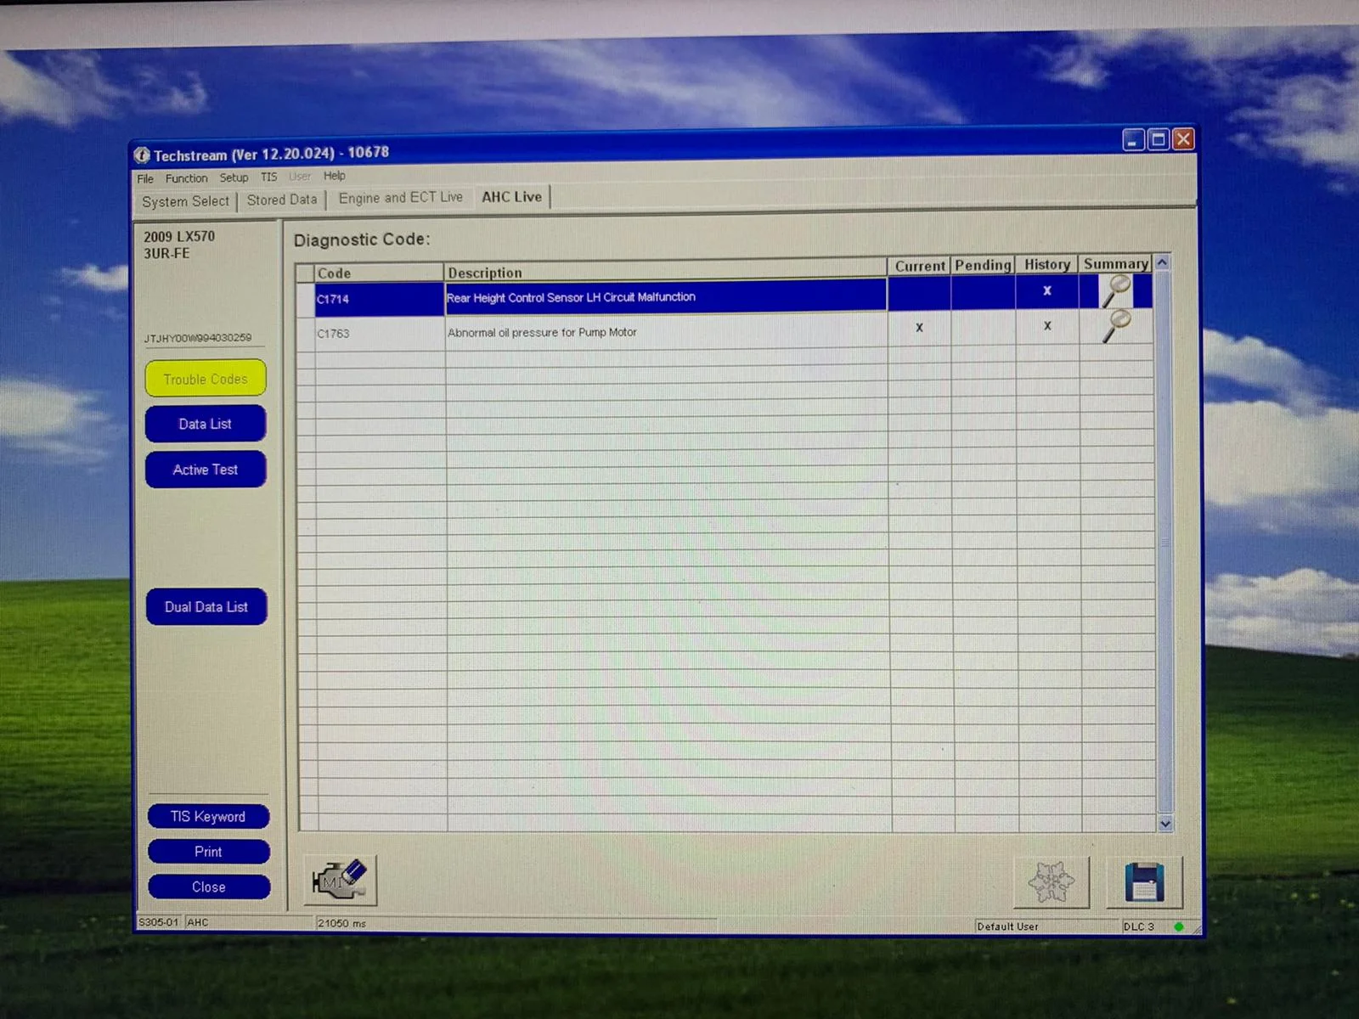The height and width of the screenshot is (1019, 1359).
Task: Click the Current column header
Action: click(x=920, y=266)
